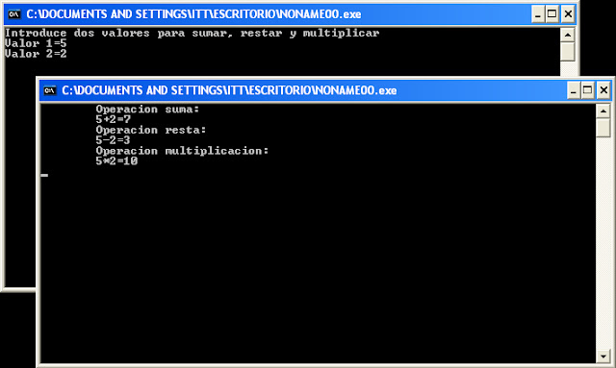Maximize the front NONAME00.exe window
The width and height of the screenshot is (616, 368).
coord(588,90)
